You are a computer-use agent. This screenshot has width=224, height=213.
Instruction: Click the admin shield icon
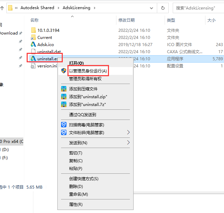(64, 71)
